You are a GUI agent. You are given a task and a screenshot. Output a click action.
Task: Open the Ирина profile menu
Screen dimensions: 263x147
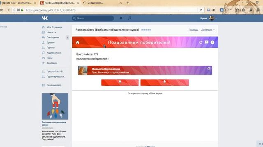208,18
